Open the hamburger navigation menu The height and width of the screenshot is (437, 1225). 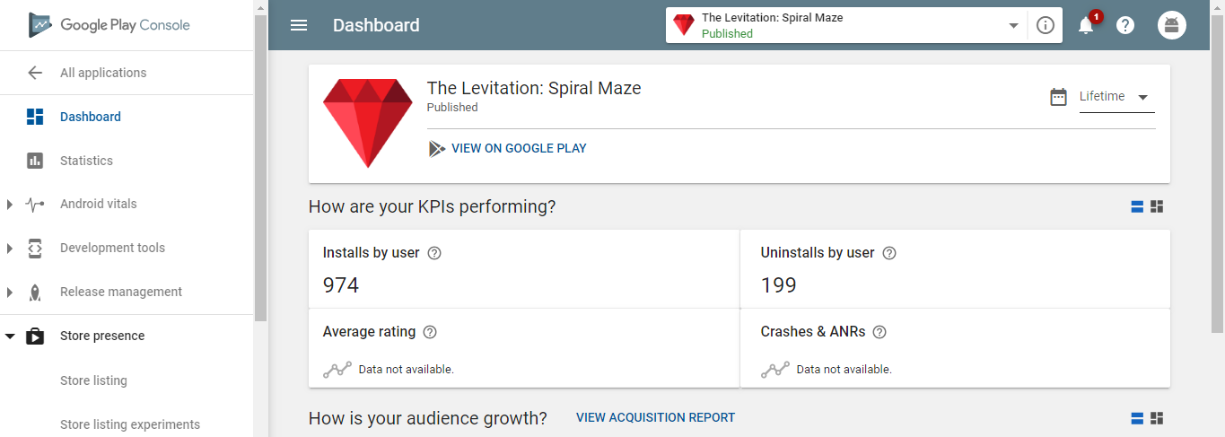299,25
